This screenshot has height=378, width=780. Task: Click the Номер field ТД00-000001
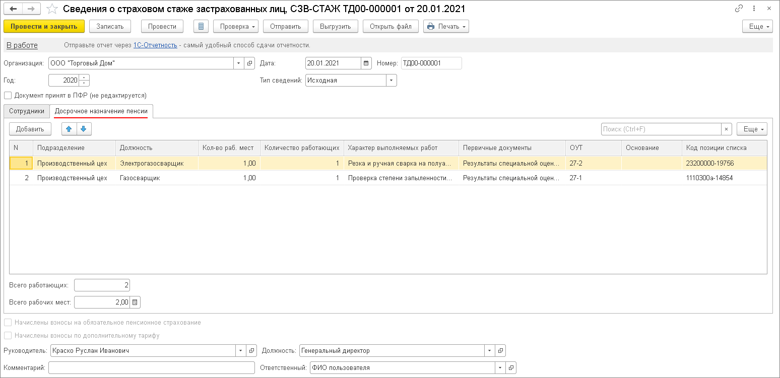click(431, 63)
